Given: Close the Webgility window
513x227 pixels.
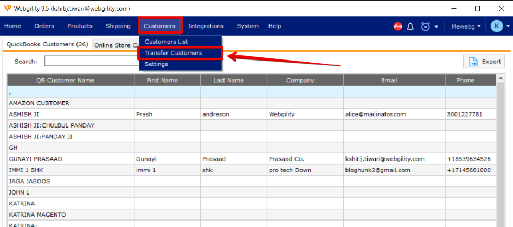Looking at the screenshot, I should click(501, 9).
